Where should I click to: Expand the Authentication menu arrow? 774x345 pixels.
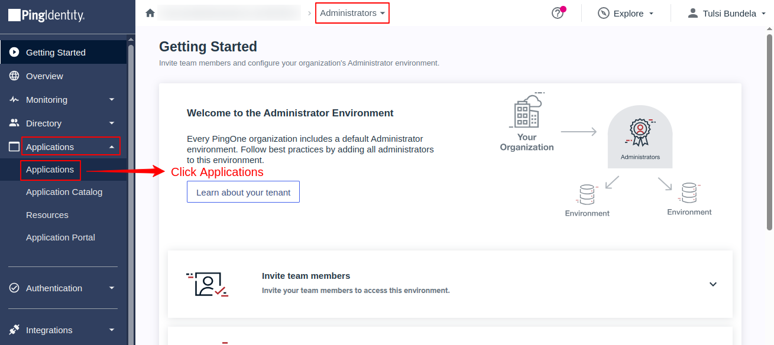112,288
